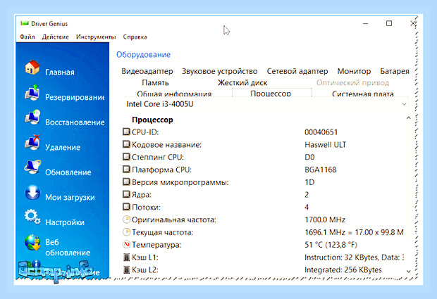The height and width of the screenshot is (299, 437).
Task: Click the scroll down arrow of the processor list
Action: tap(408, 271)
